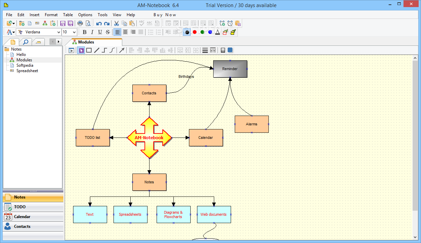Select the Spreadsheet note in tree
The height and width of the screenshot is (243, 421).
point(27,71)
